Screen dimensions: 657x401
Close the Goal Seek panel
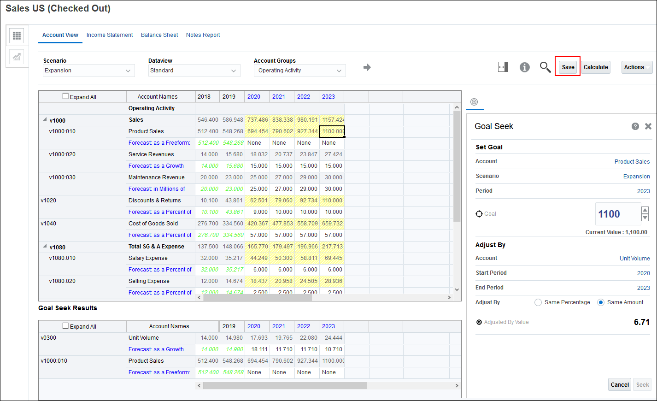point(648,126)
